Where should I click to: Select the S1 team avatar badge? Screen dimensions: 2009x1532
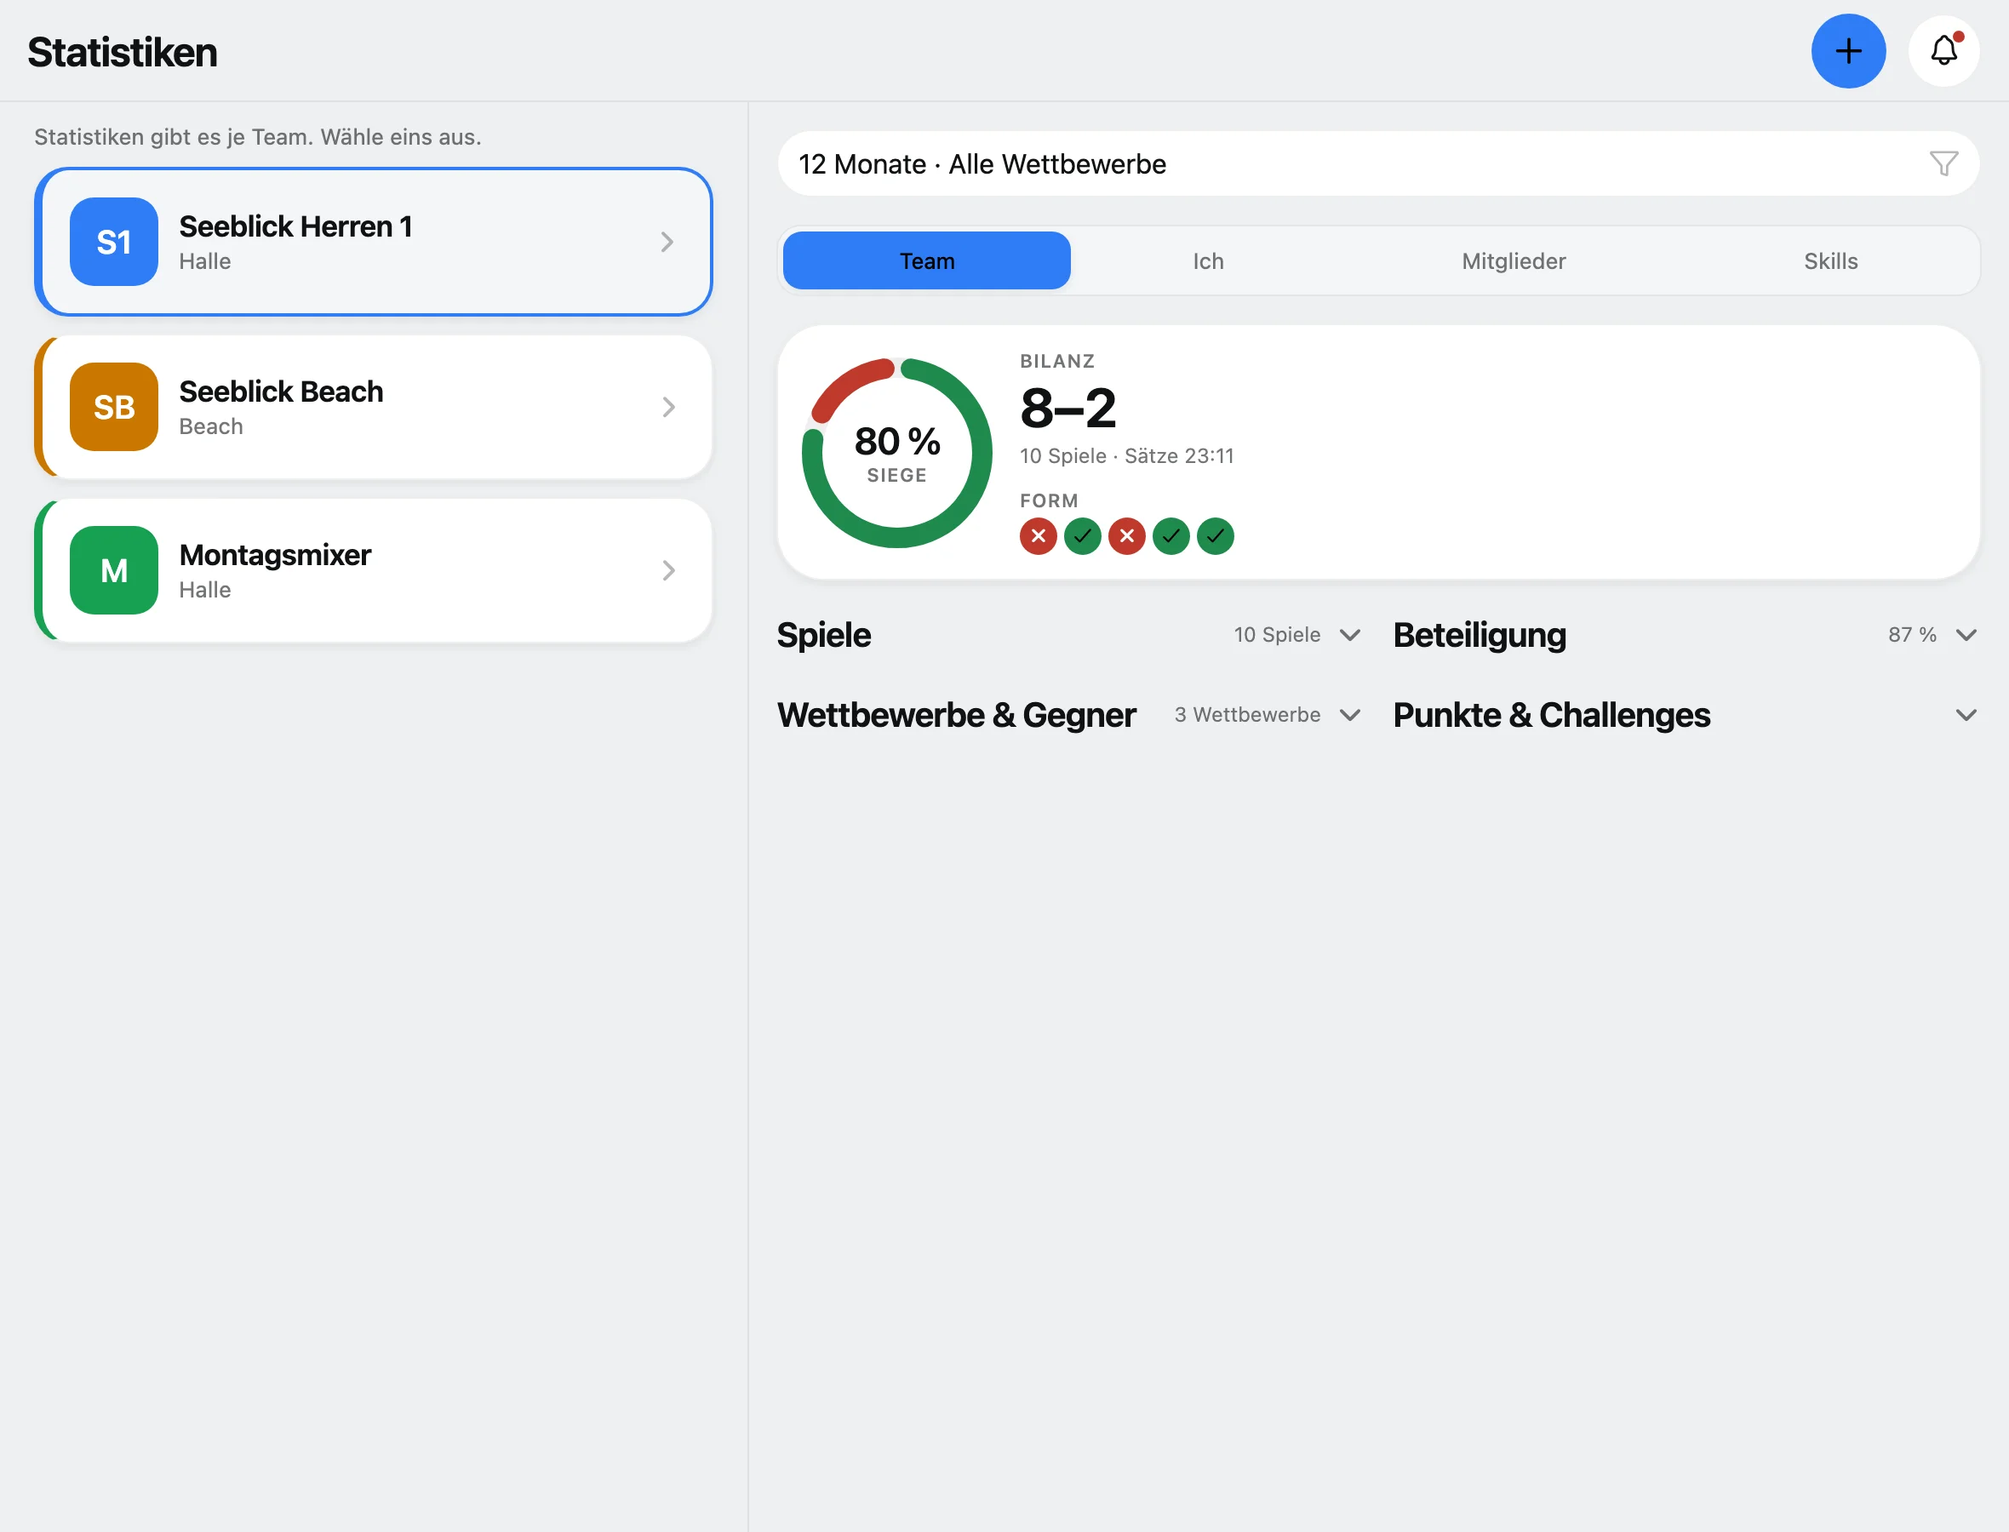coord(114,242)
